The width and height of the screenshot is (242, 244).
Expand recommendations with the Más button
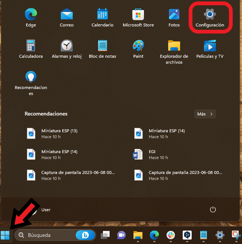pyautogui.click(x=205, y=114)
